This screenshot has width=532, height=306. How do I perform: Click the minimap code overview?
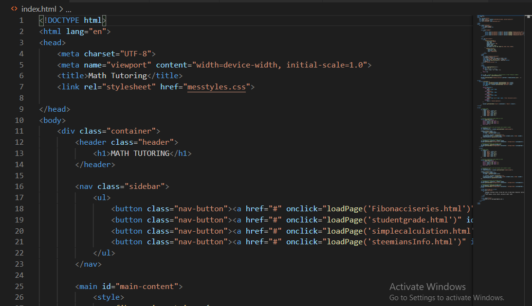click(x=499, y=110)
